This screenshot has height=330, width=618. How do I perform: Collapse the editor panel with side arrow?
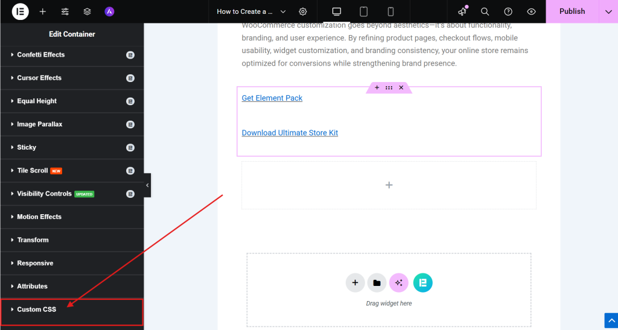pos(147,185)
